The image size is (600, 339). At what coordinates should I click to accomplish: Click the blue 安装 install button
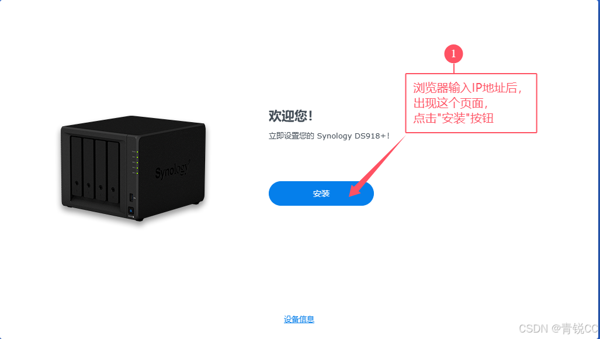pyautogui.click(x=321, y=193)
